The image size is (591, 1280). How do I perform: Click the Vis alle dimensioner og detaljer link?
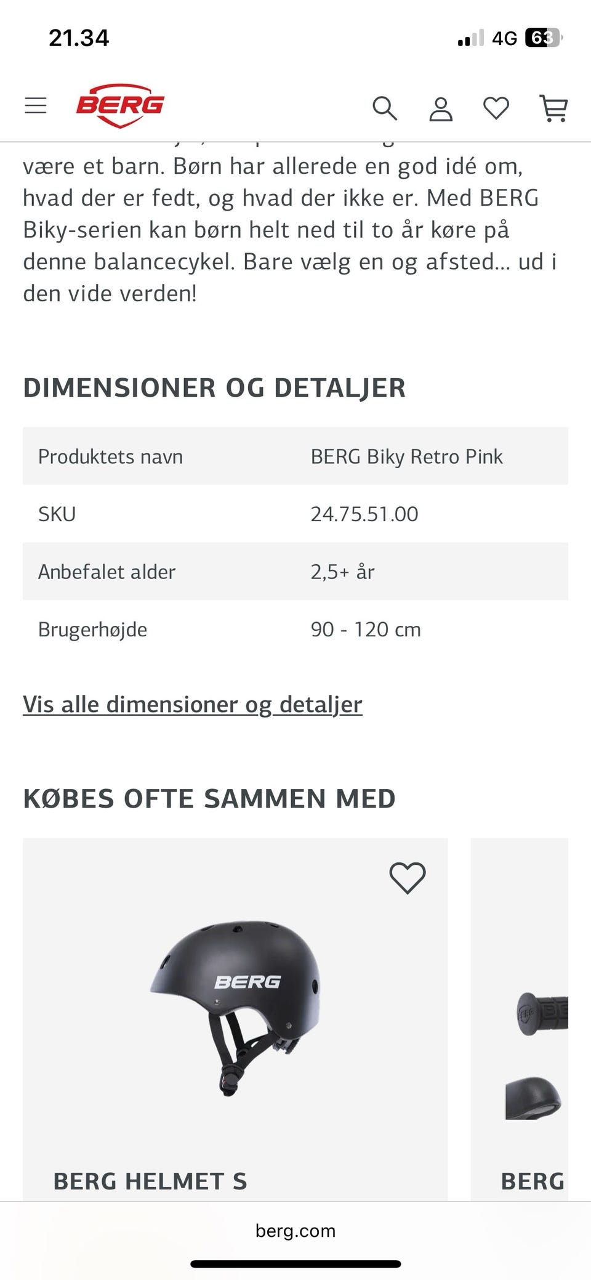pos(192,703)
